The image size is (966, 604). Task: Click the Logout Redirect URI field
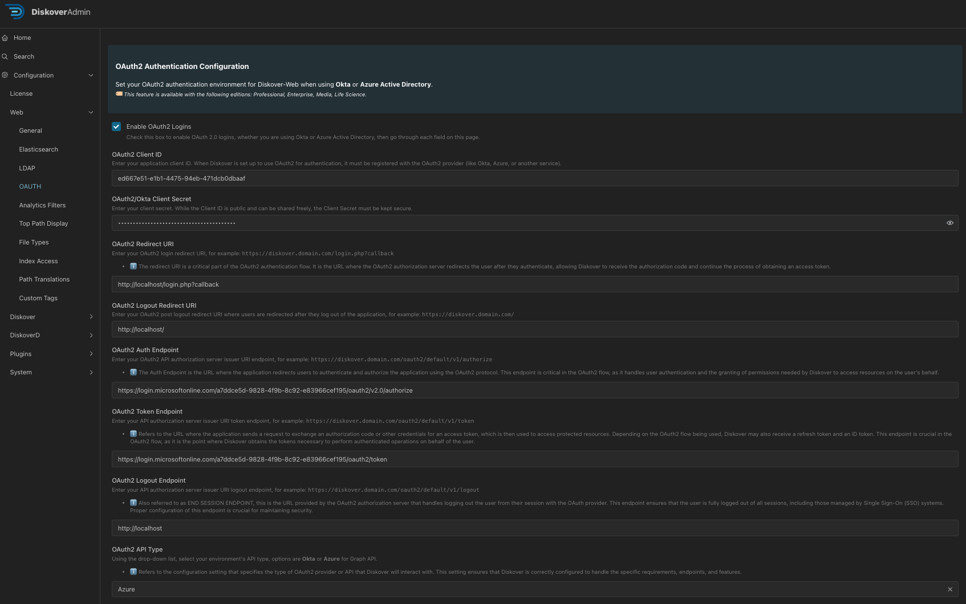click(535, 329)
